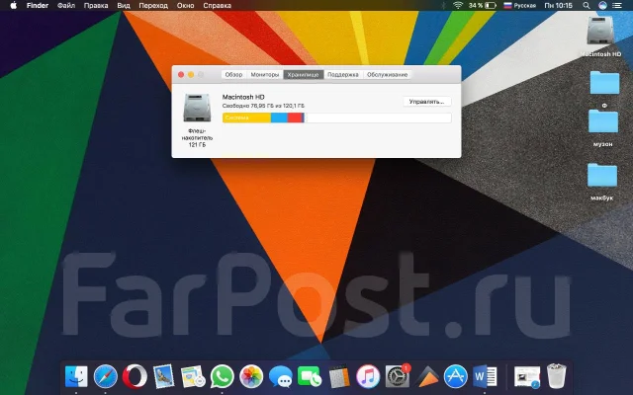
Task: Switch to the Поддержка tab
Action: point(343,75)
